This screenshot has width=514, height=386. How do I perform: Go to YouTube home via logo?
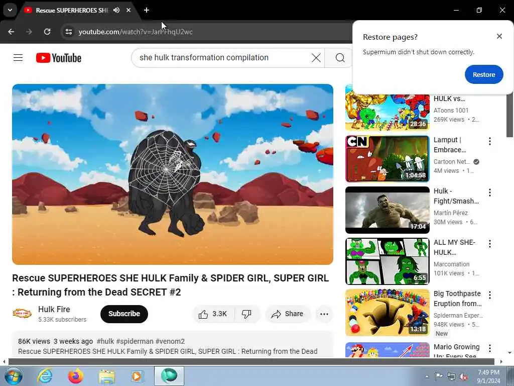point(59,58)
